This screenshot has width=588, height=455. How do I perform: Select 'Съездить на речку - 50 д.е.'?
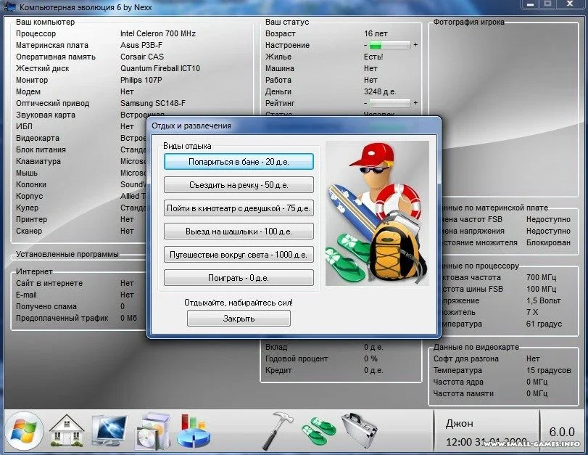[239, 185]
